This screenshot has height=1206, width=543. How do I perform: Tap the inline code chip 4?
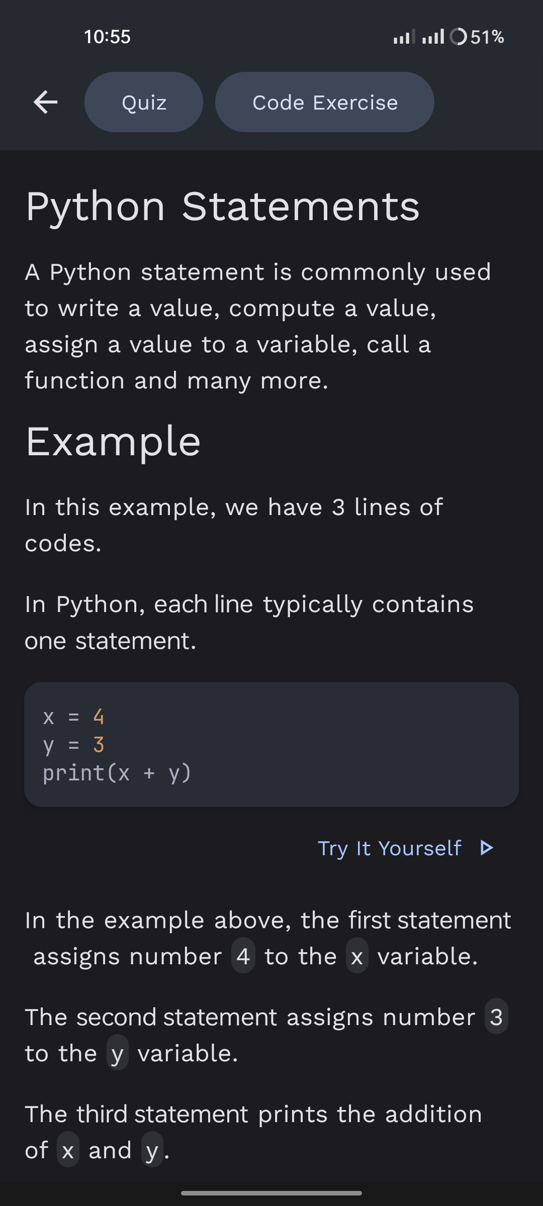(243, 956)
